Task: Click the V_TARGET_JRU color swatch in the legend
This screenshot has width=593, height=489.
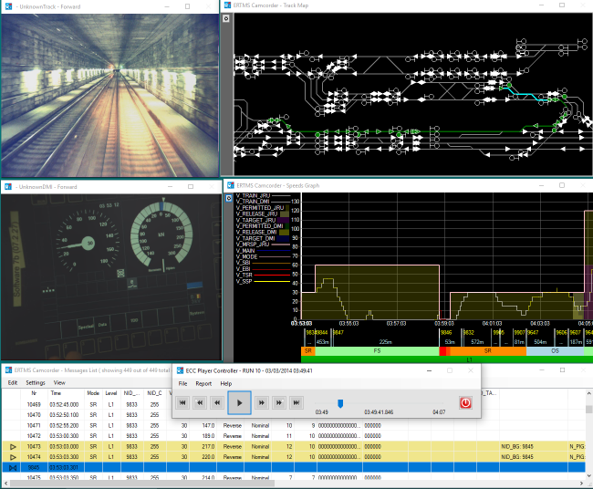Action: [x=285, y=220]
